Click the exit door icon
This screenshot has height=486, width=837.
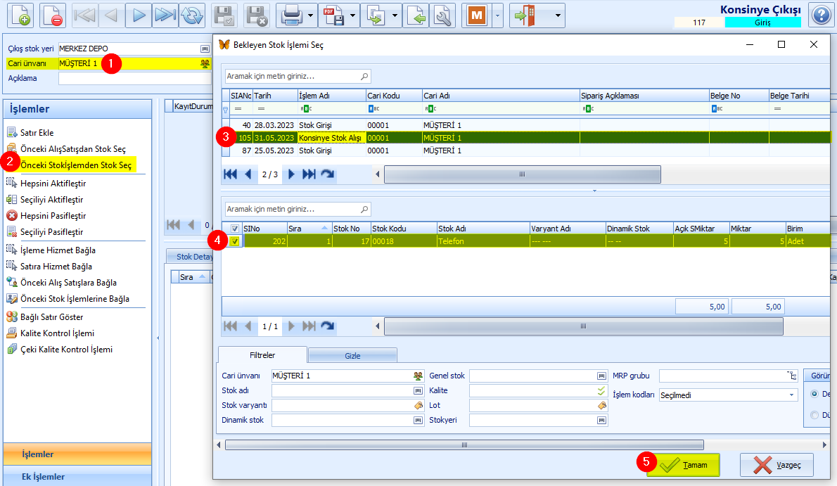[x=525, y=15]
